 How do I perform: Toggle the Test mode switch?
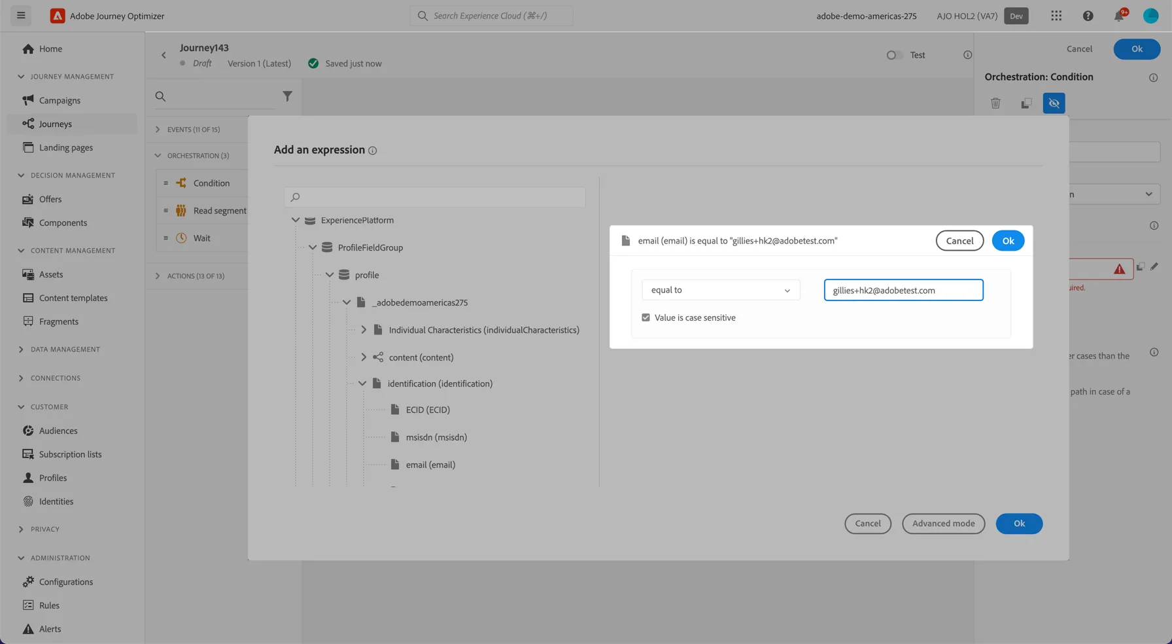(895, 55)
